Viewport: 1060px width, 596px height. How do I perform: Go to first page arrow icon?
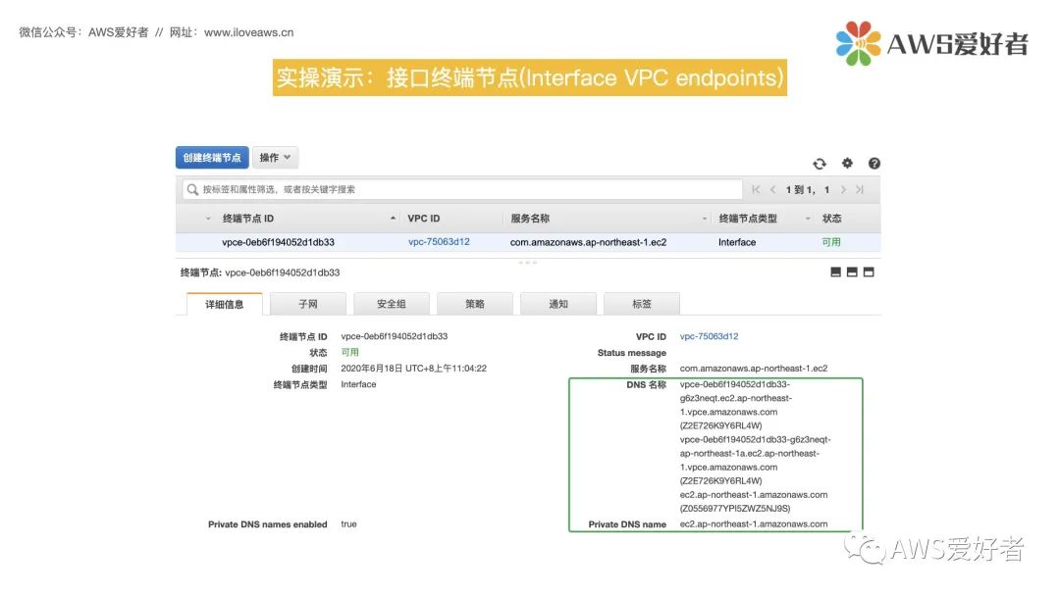(756, 189)
